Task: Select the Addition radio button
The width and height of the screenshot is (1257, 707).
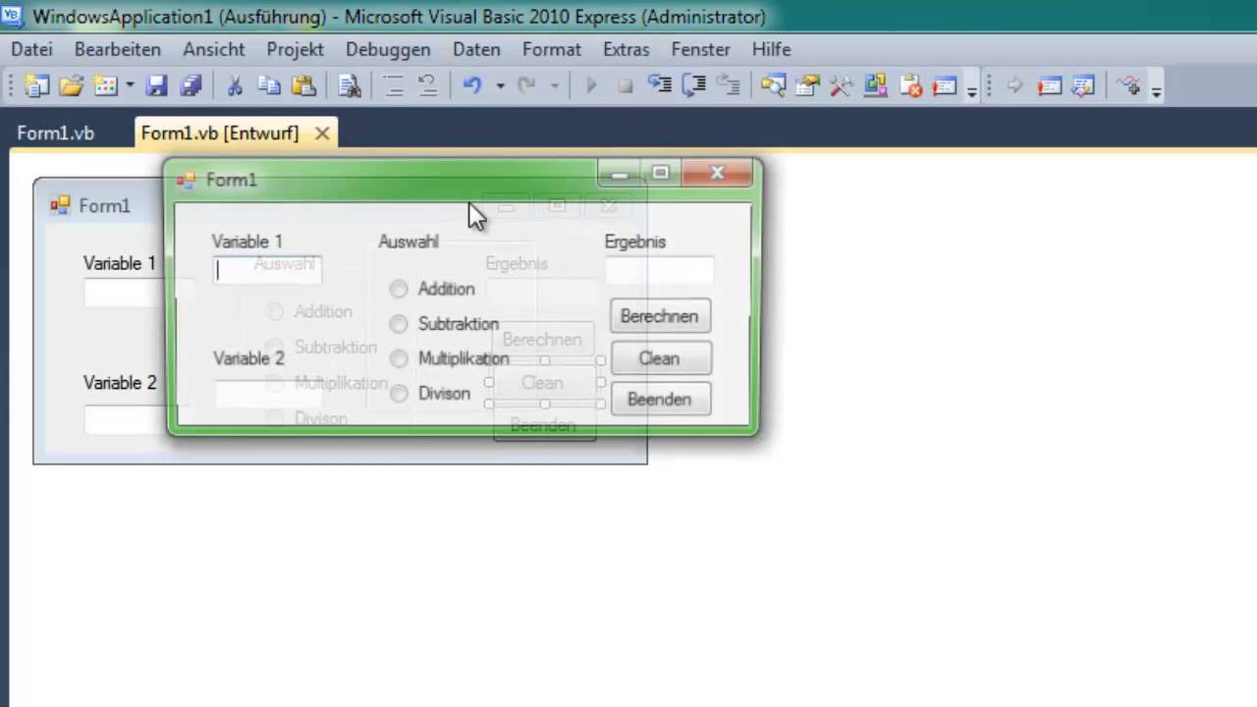Action: [398, 289]
